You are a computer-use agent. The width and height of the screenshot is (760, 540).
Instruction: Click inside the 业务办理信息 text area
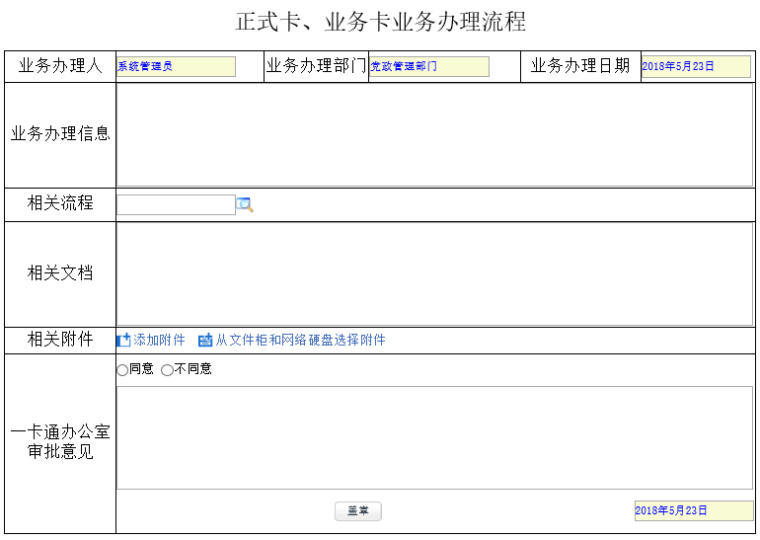click(434, 135)
